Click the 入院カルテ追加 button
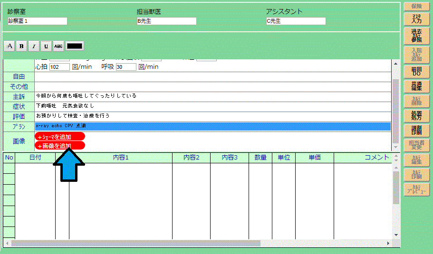The image size is (433, 254). tap(416, 55)
